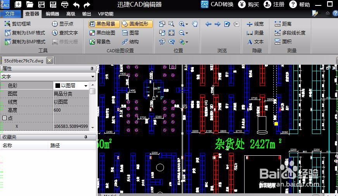Toggle 线宽 line width display
Screen dimensions: 338x196
(255, 24)
